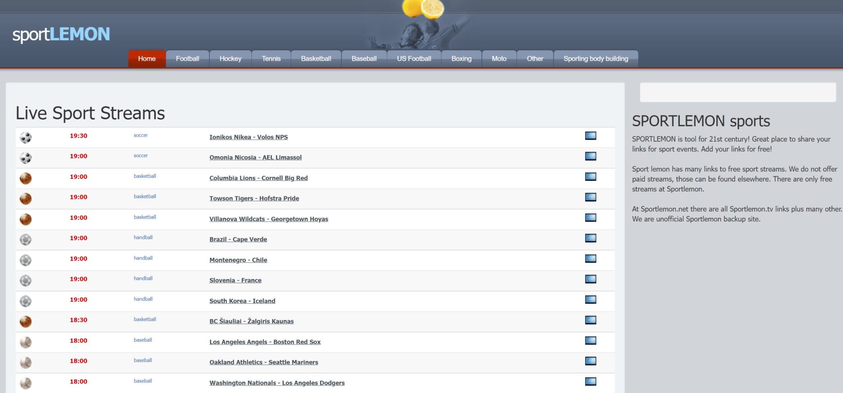Click the TV stream icon for Washington Nationals game
Screen dimensions: 843x393
591,380
